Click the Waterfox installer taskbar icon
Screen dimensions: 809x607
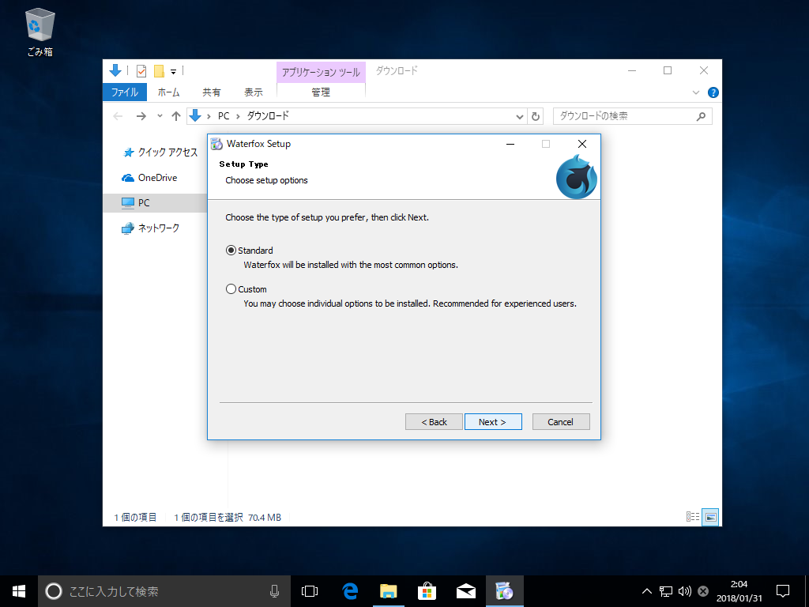point(505,591)
